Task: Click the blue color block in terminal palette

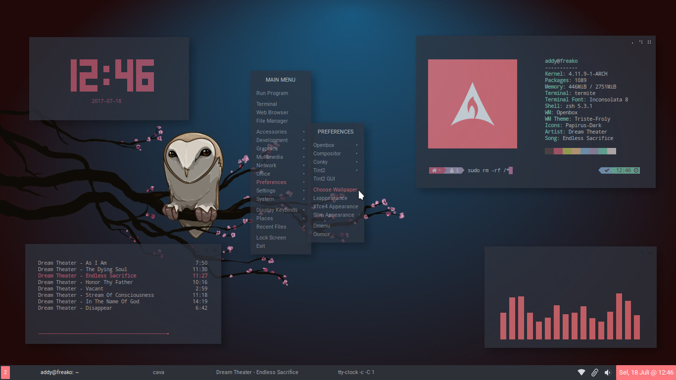Action: tap(585, 151)
